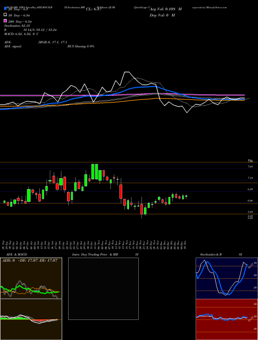Image resolution: width=258 pixels, height=340 pixels.
Task: Click the 6.04 price axis label
Action: 250,200
